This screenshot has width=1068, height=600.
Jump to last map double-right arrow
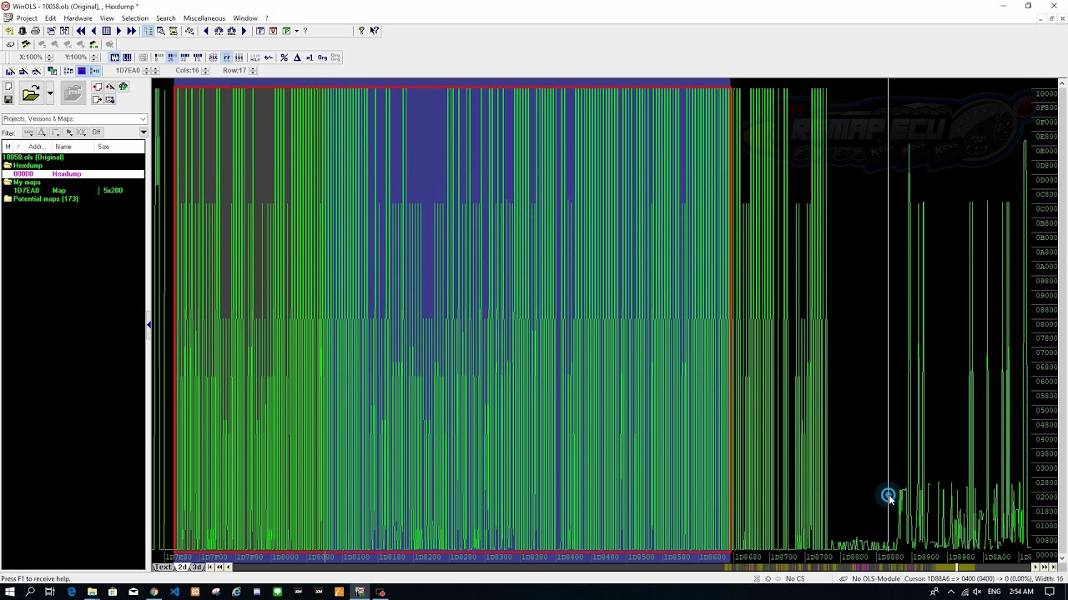(x=131, y=31)
